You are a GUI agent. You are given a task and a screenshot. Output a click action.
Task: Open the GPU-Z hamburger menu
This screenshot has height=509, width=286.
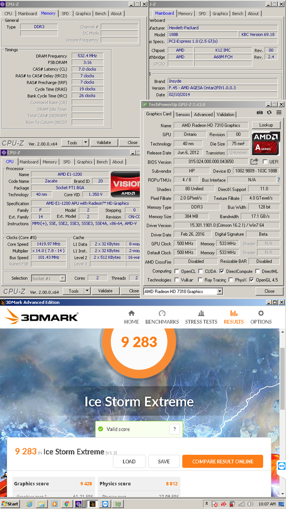click(279, 112)
